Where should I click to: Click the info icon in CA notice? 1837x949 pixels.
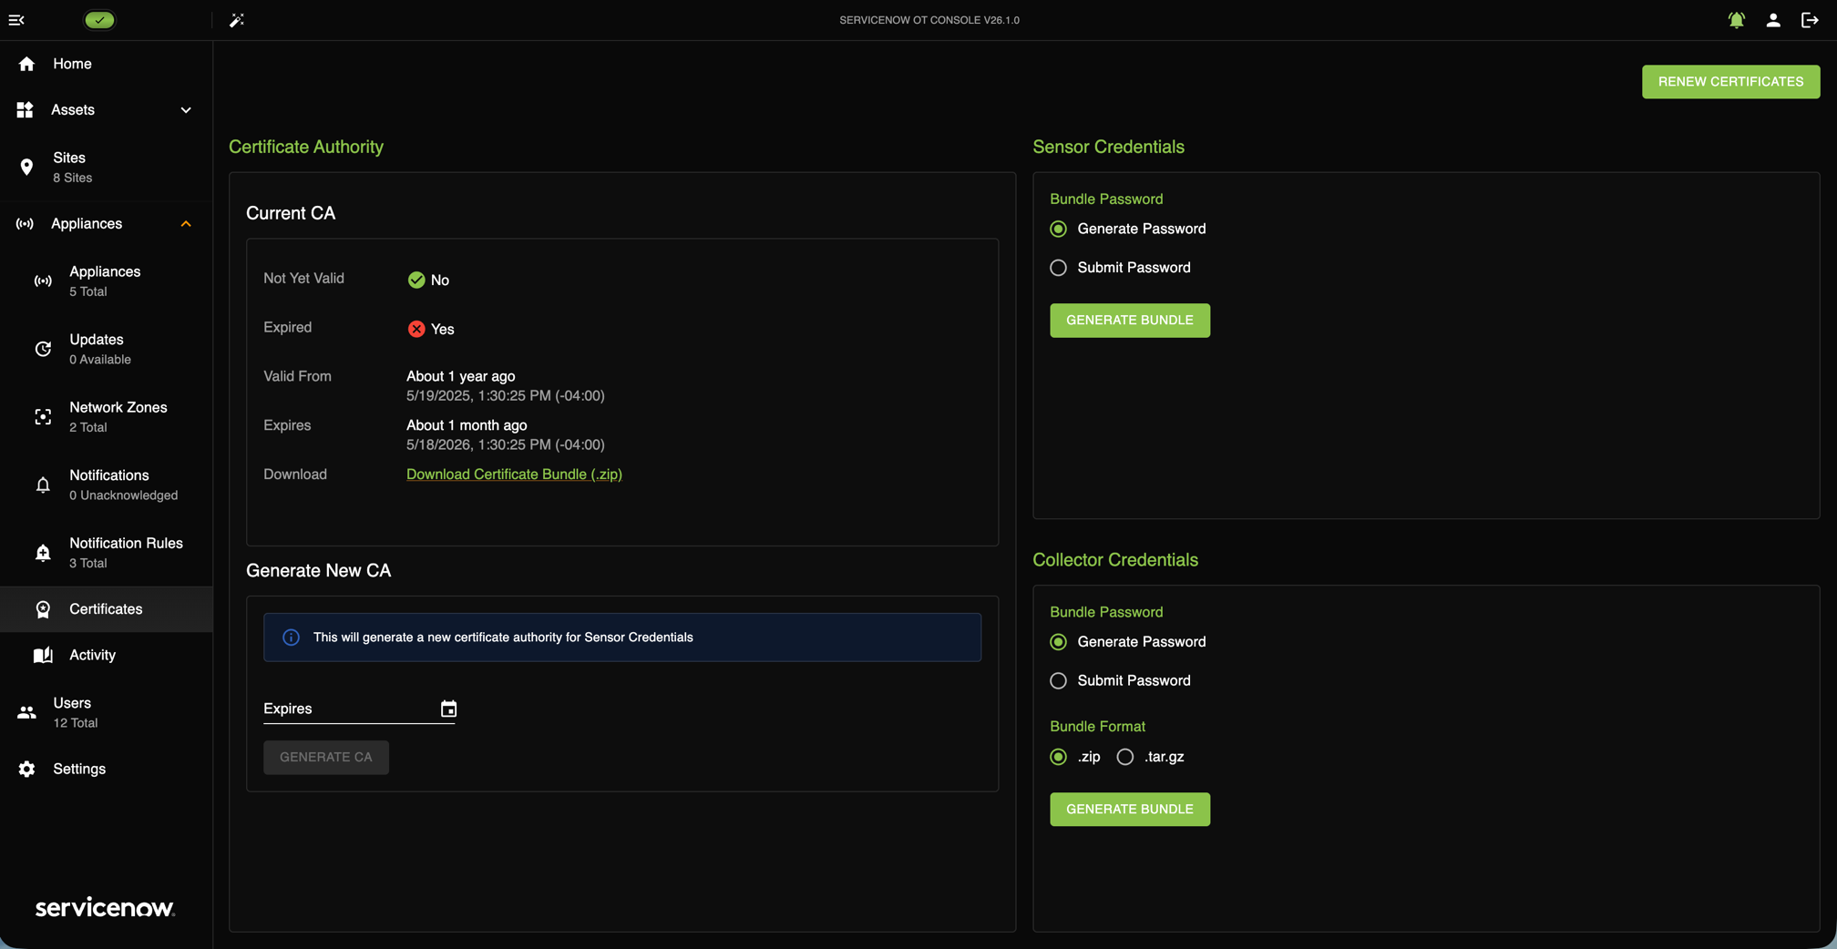(291, 638)
